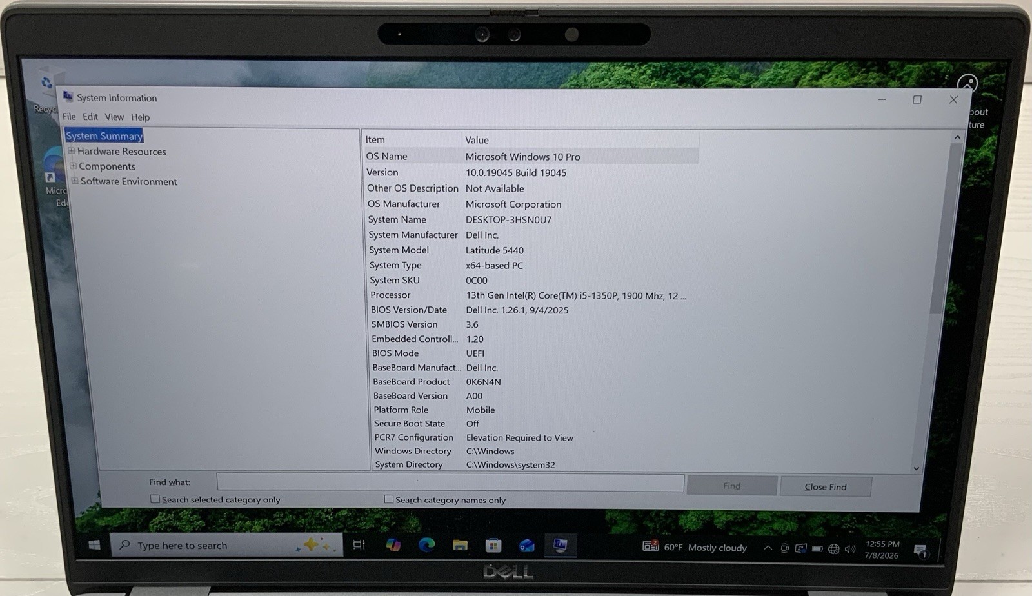
Task: Open the Edit menu
Action: 90,117
